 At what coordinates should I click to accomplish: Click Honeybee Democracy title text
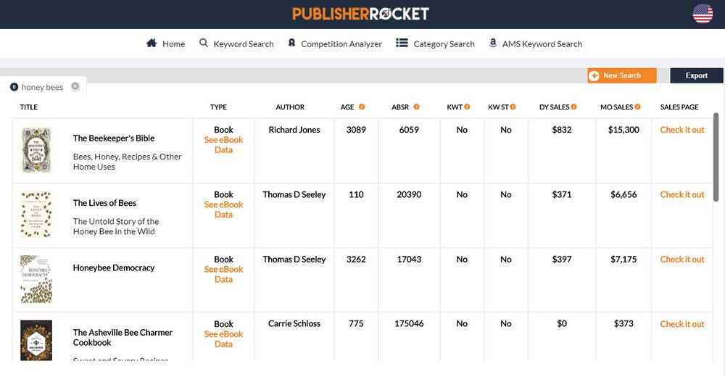(114, 268)
